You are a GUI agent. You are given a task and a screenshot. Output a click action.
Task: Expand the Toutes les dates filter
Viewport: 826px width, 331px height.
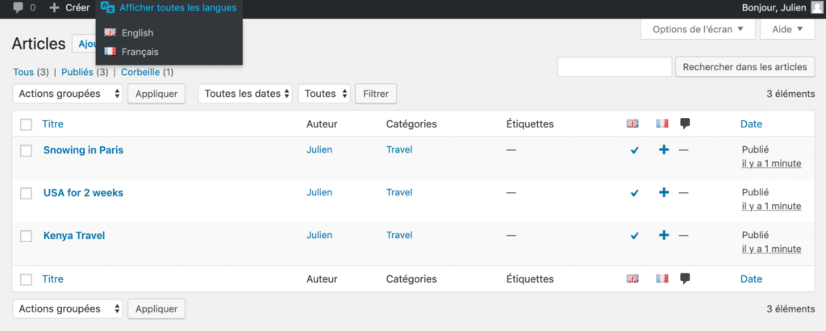[x=245, y=94]
